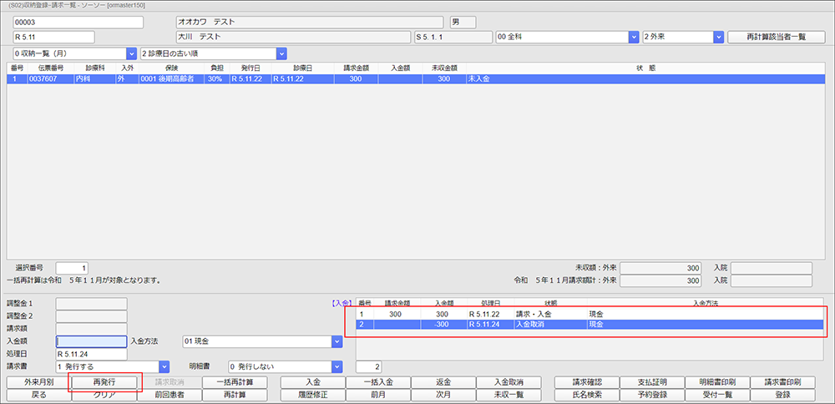The height and width of the screenshot is (404, 835).
Task: Open the 00 全科 department dropdown
Action: pos(632,37)
